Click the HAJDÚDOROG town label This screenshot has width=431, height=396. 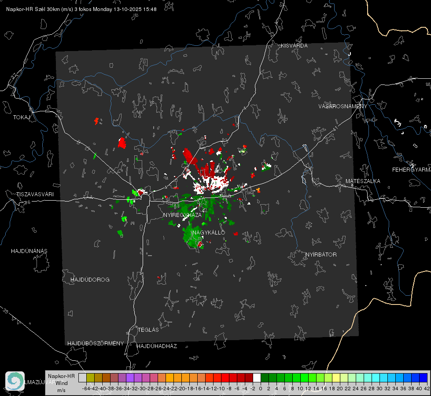click(90, 280)
